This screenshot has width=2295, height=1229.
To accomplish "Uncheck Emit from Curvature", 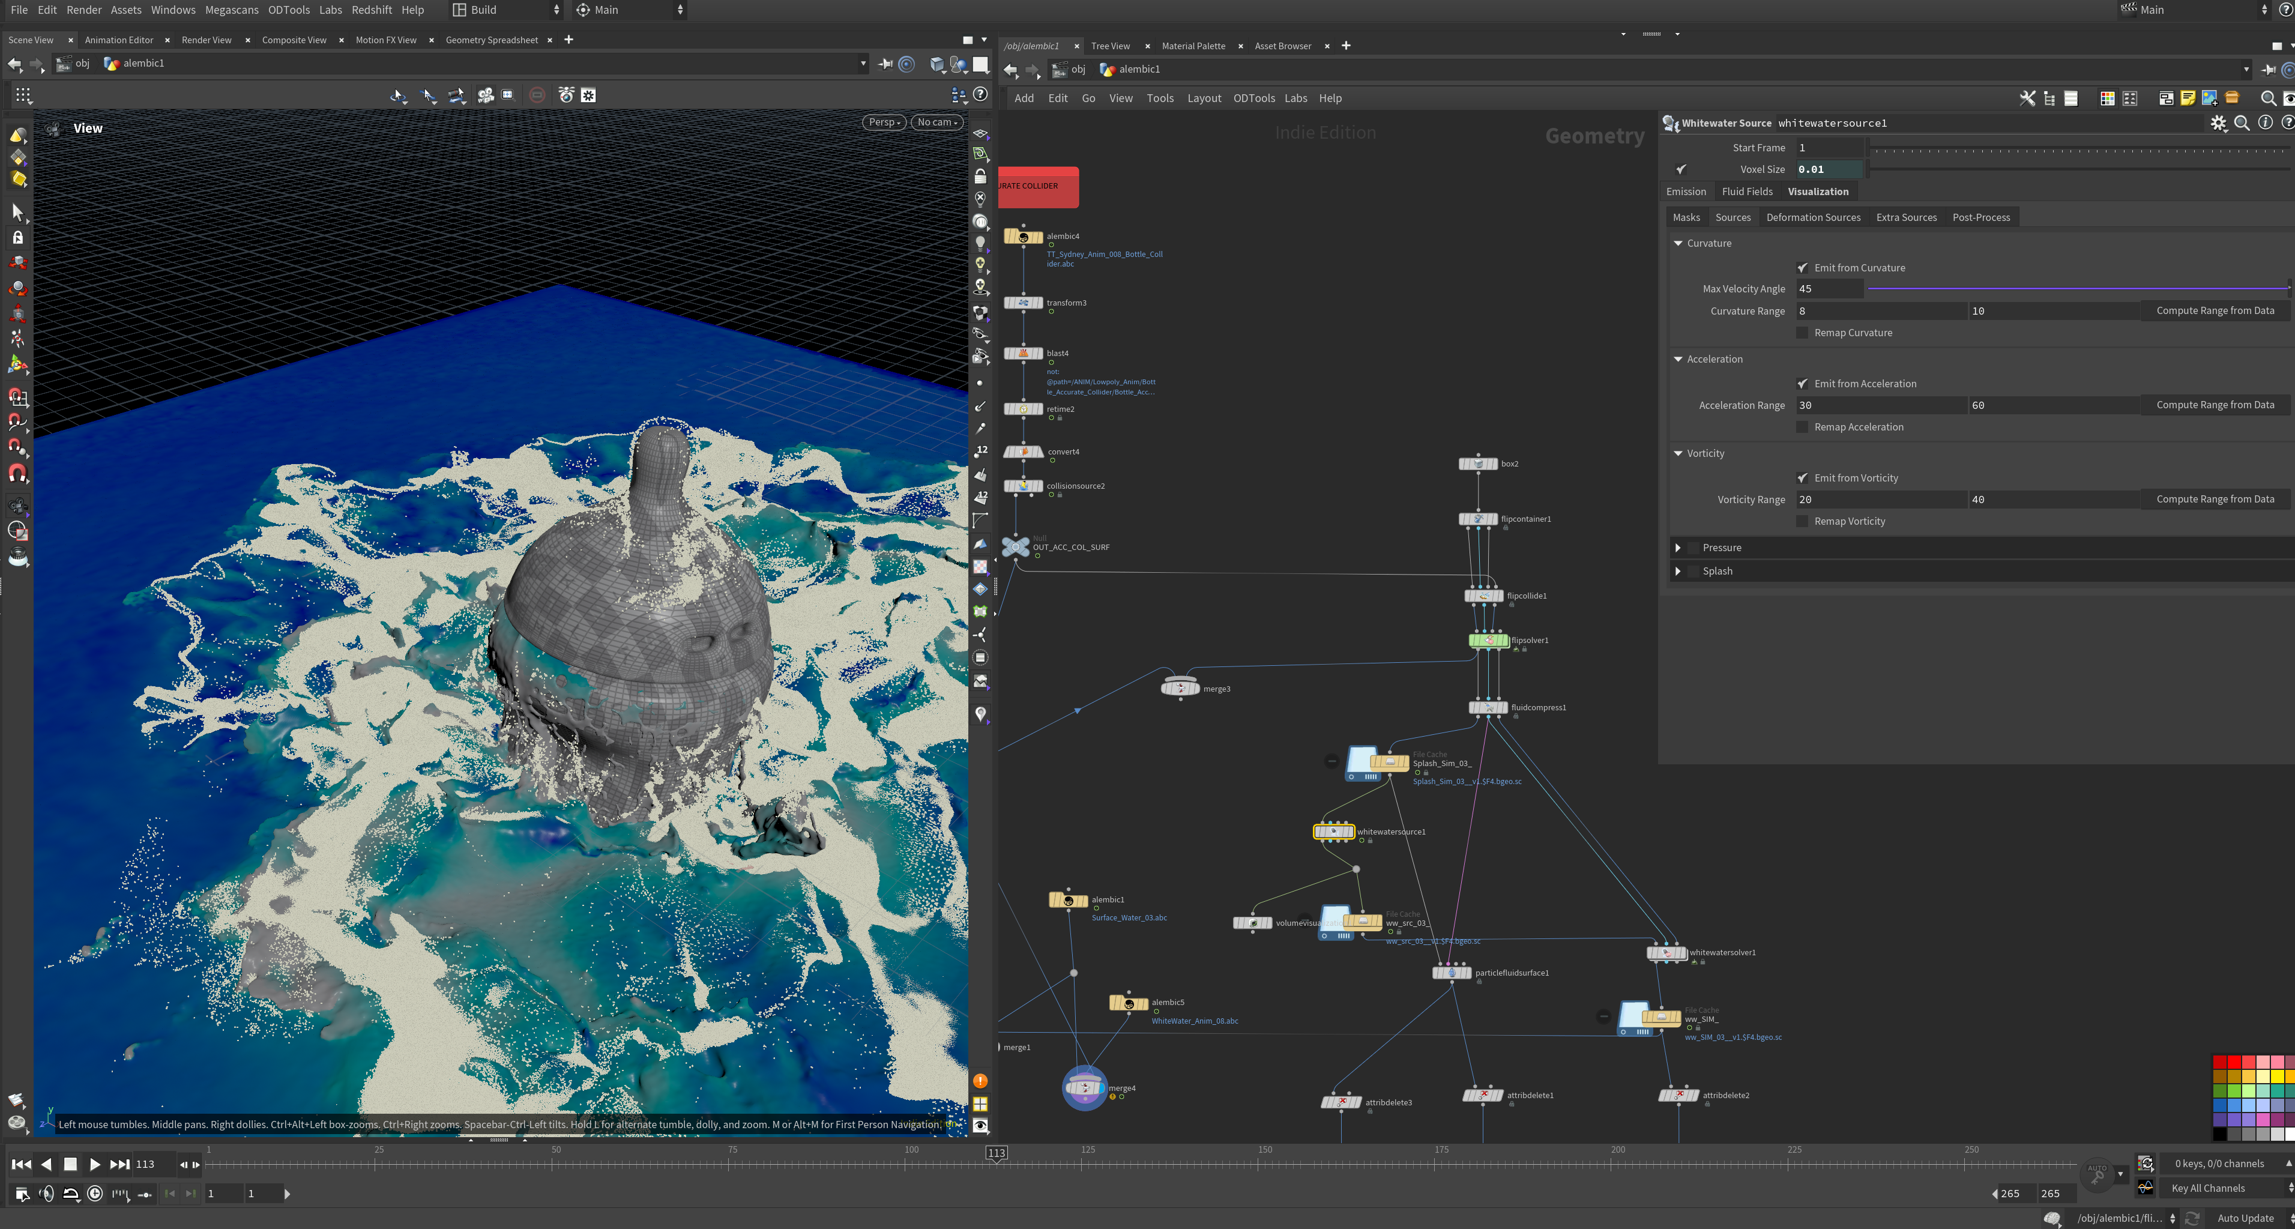I will [x=1802, y=267].
